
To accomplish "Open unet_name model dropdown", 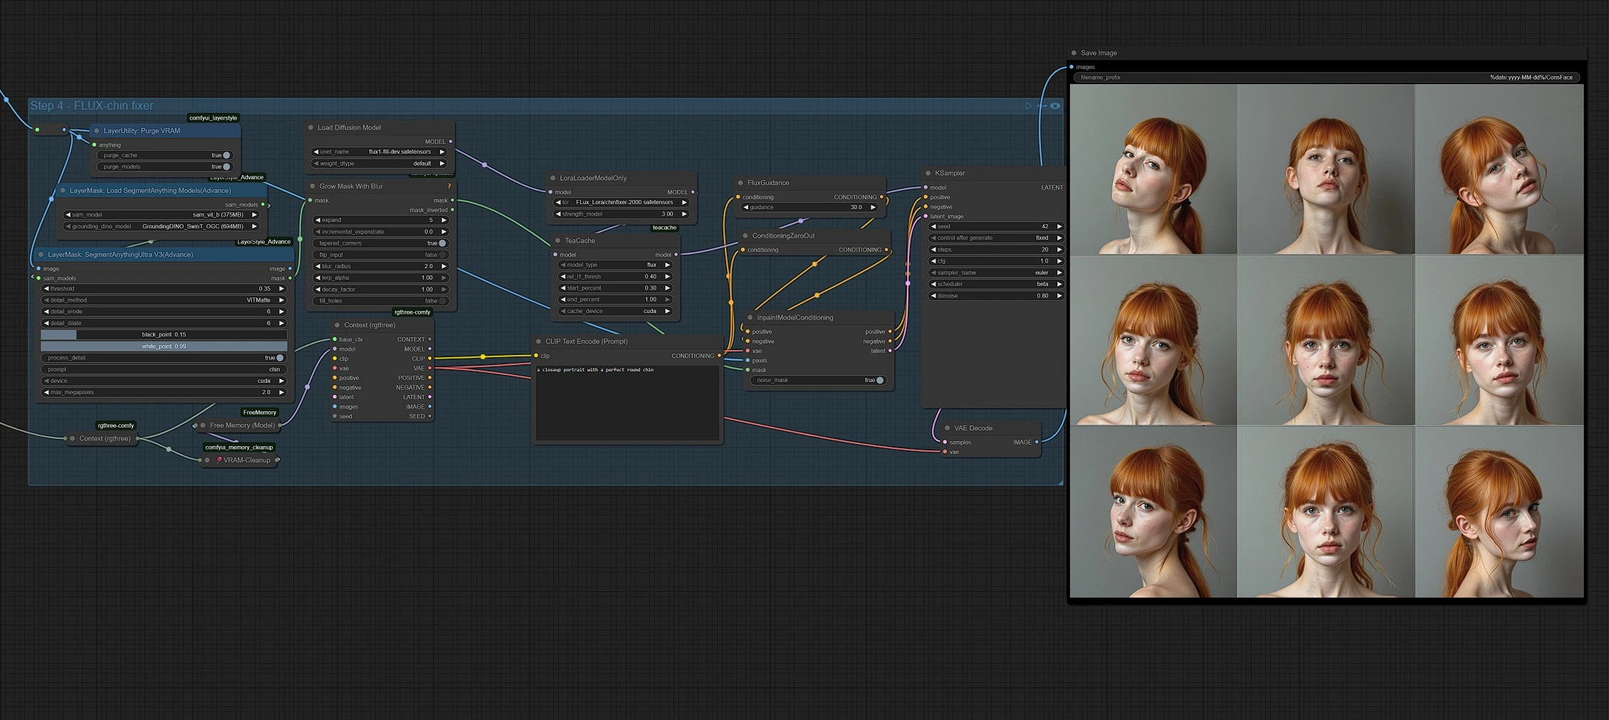I will click(x=379, y=152).
